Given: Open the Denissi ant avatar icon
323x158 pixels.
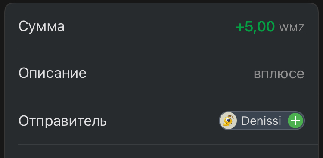Looking at the screenshot, I should (x=228, y=121).
